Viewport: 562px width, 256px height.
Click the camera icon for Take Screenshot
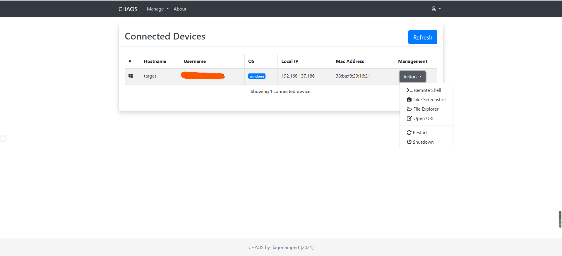[409, 100]
